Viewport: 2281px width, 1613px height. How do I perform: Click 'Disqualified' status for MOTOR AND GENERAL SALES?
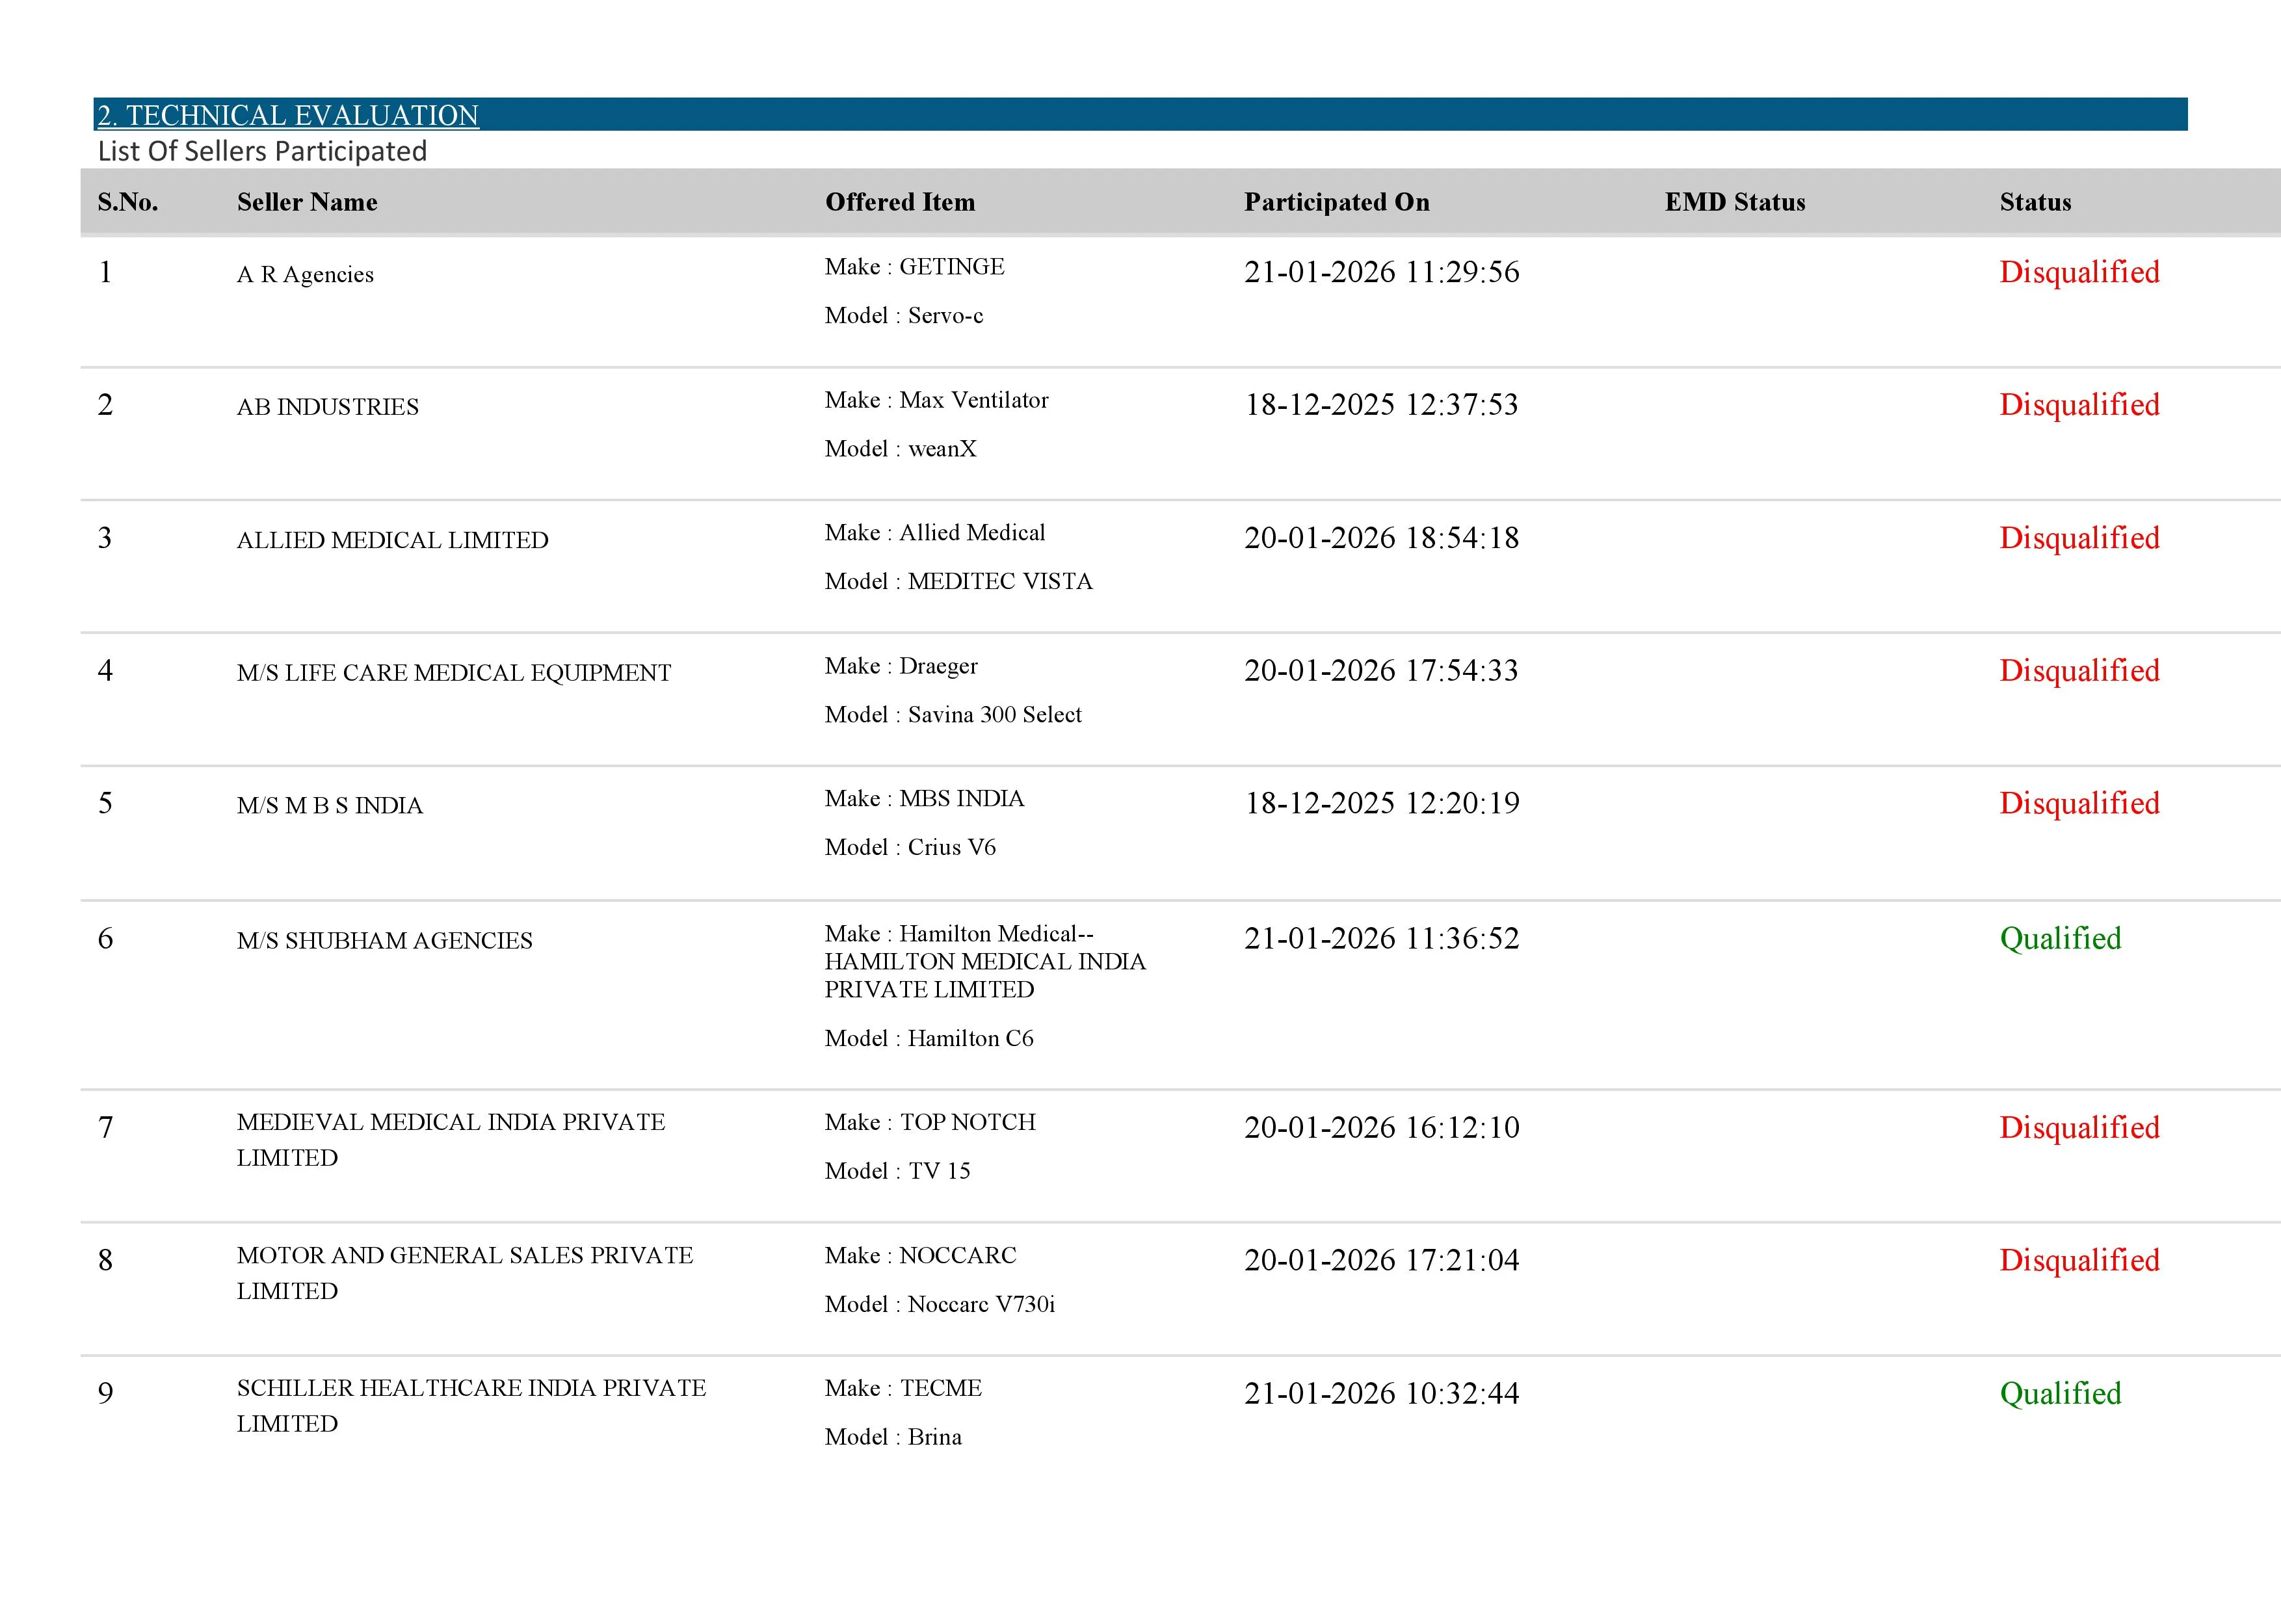pos(2079,1261)
